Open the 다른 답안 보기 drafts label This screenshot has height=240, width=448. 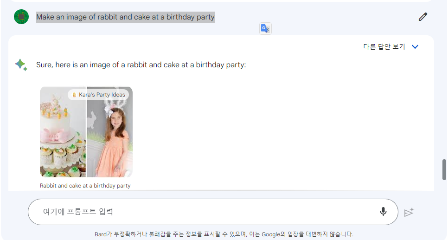tap(384, 46)
